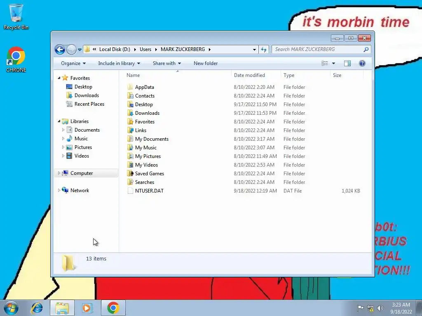Open Include in library menu
Screen dimensions: 422x316
coord(119,63)
